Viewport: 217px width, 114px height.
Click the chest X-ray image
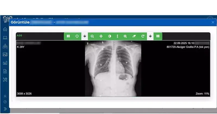[x=113, y=69]
